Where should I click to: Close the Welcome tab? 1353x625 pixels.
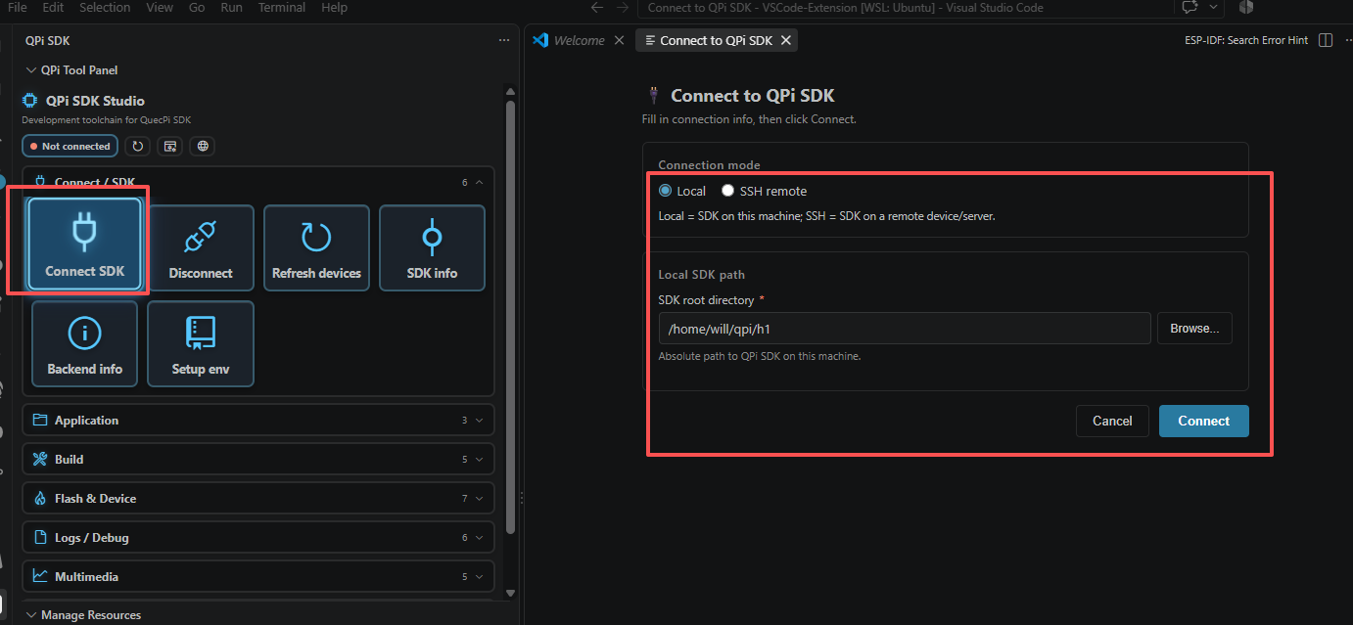point(619,40)
